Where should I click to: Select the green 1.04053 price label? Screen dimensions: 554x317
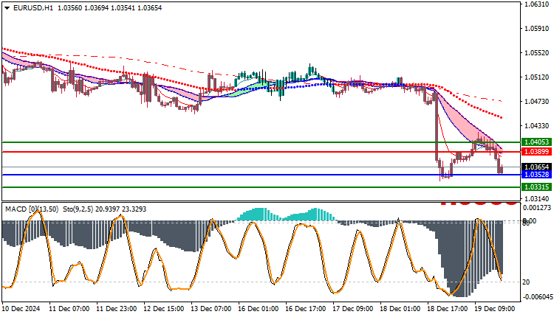(537, 142)
